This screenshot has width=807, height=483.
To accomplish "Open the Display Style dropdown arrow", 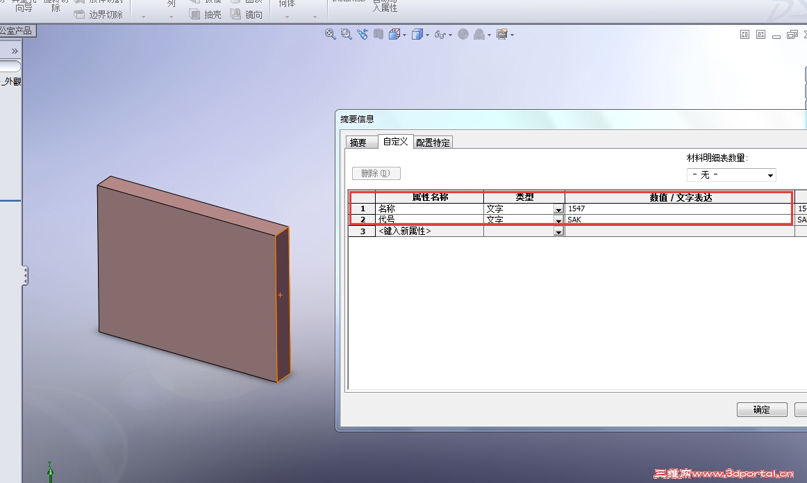I will 428,35.
